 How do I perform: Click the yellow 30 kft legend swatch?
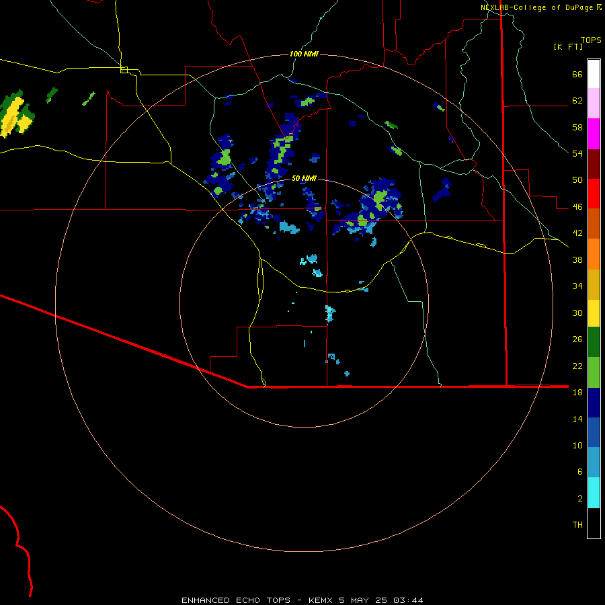coord(594,313)
